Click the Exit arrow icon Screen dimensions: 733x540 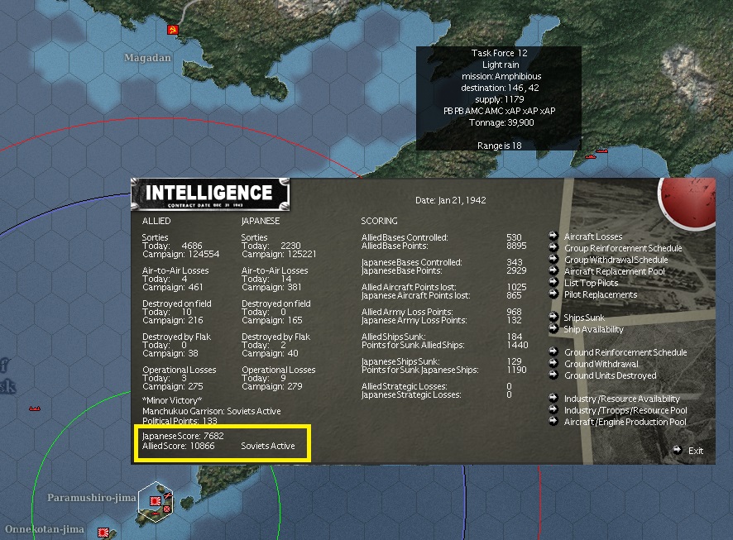678,450
